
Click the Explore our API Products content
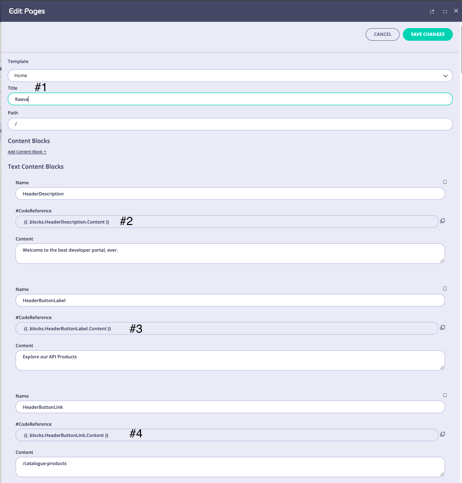[x=230, y=360]
